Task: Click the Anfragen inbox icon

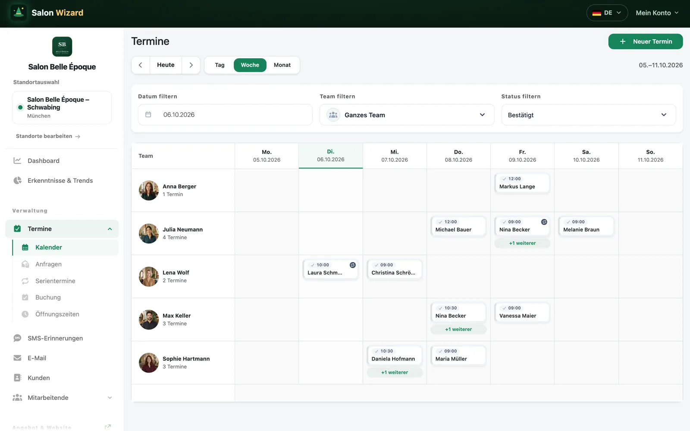Action: (x=25, y=264)
